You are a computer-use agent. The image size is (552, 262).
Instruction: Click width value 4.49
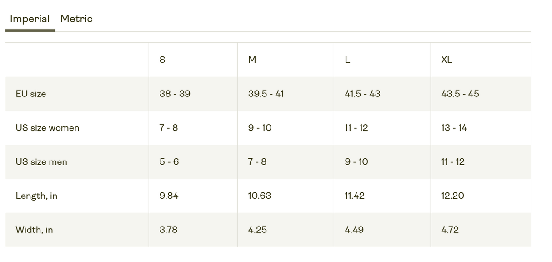pyautogui.click(x=354, y=230)
